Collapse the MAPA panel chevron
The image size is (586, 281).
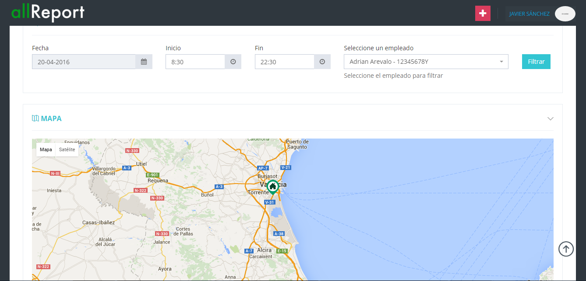(x=551, y=118)
